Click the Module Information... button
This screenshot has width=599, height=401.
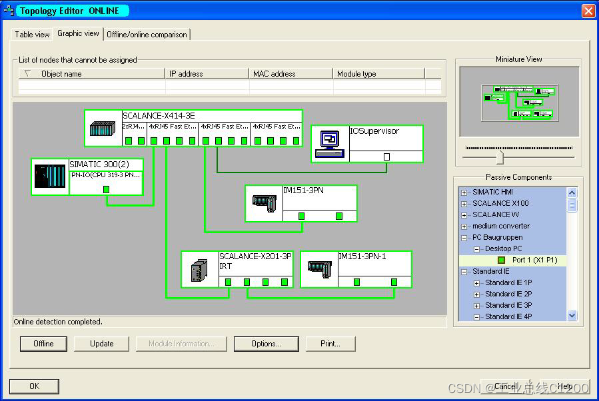pos(181,344)
